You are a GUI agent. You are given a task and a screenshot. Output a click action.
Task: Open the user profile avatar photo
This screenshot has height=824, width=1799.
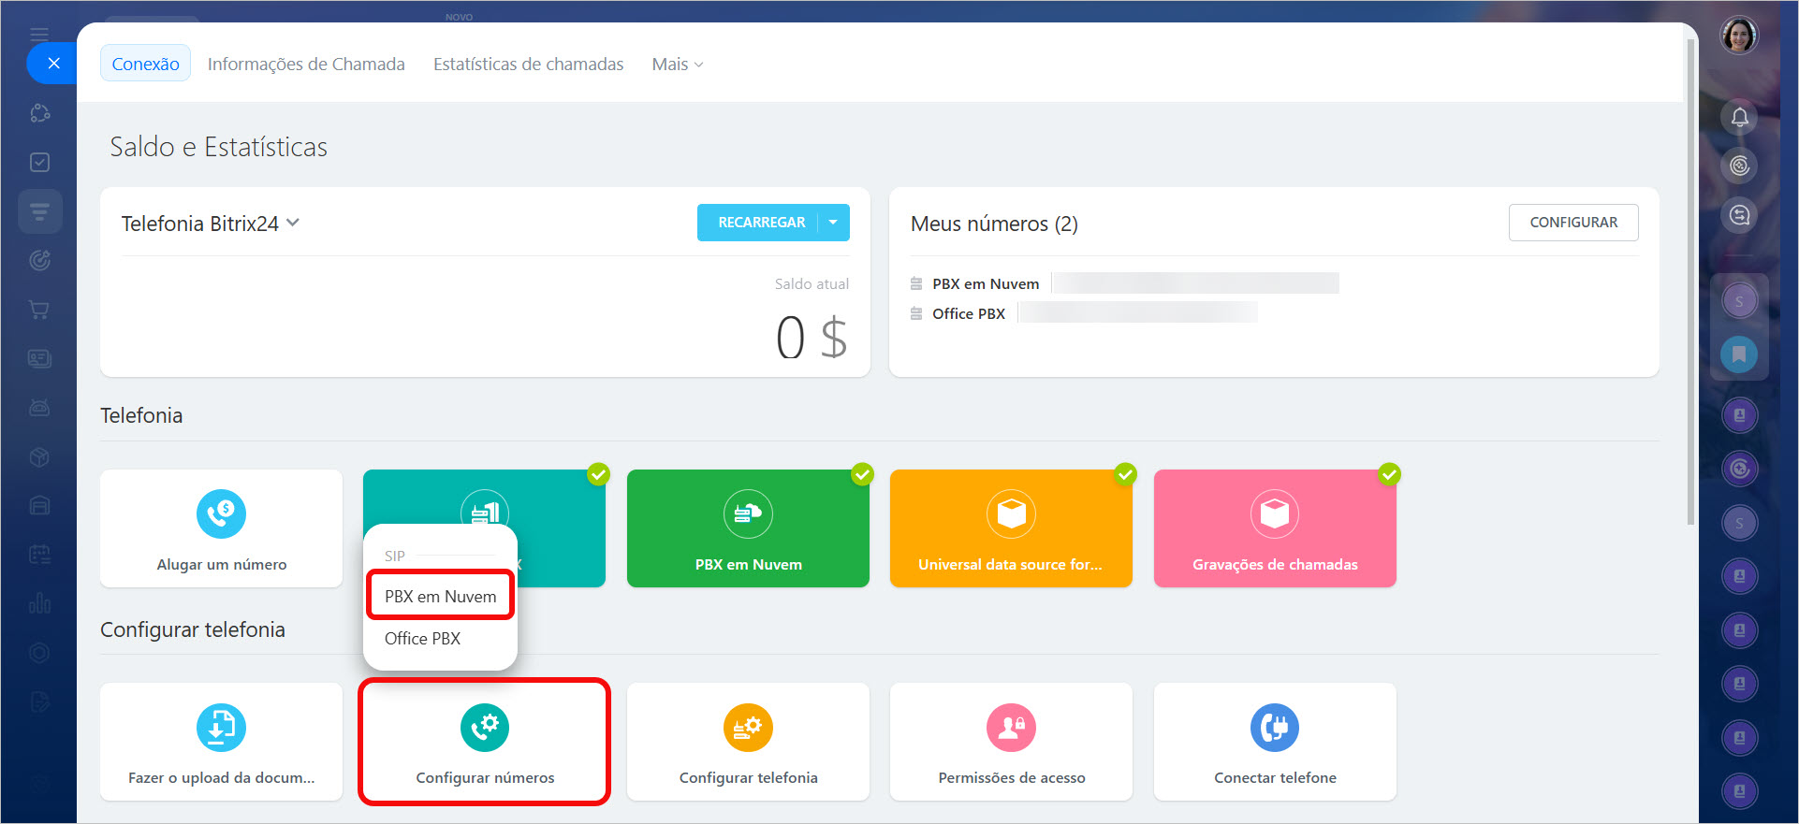pos(1739,36)
